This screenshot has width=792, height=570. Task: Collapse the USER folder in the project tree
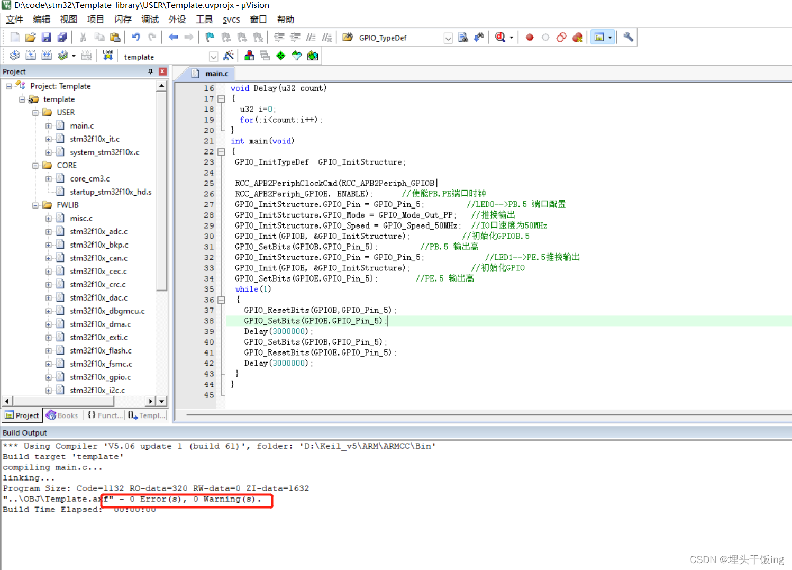[x=35, y=112]
